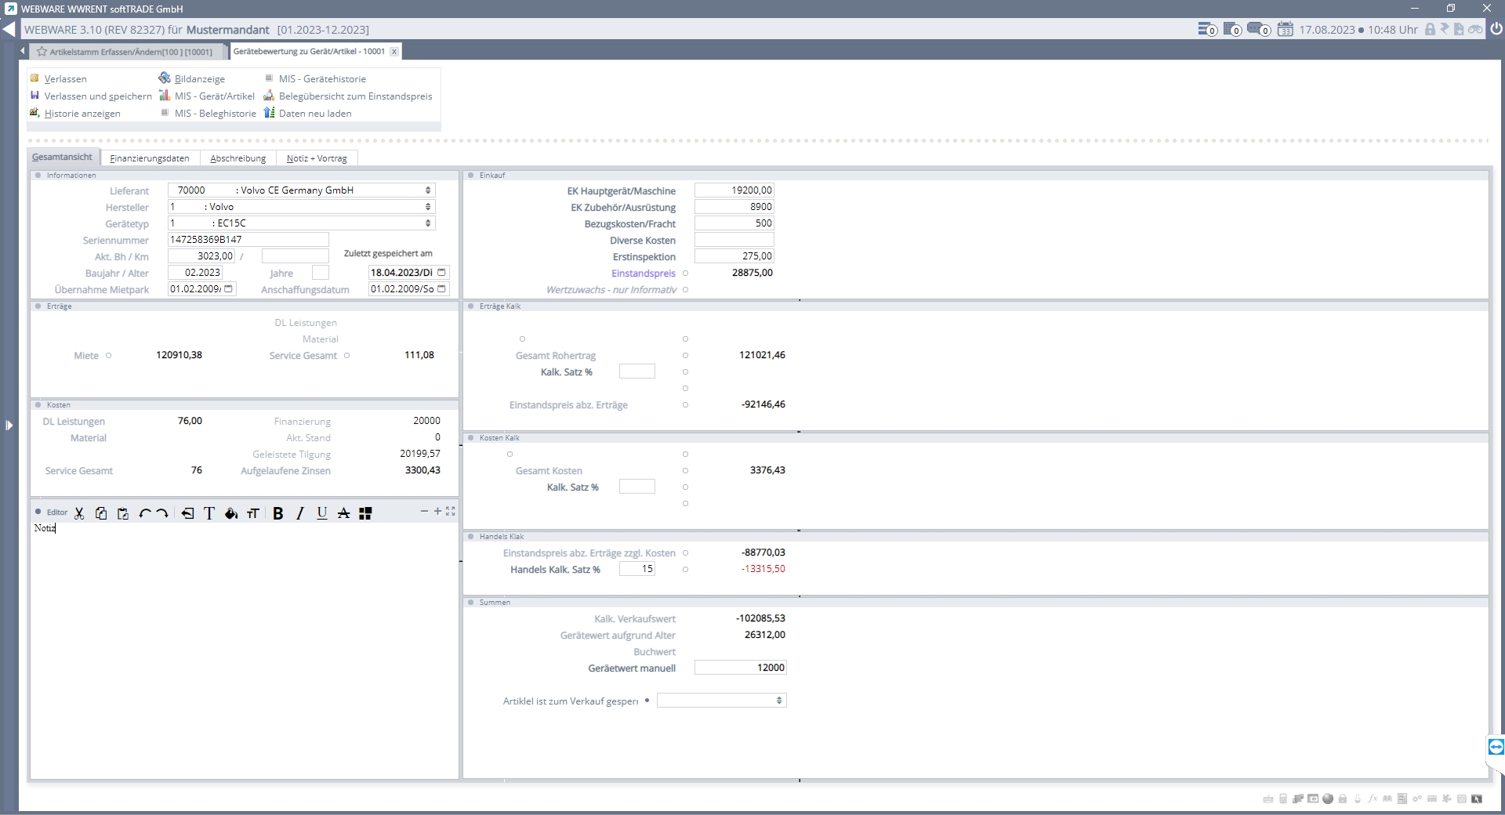The width and height of the screenshot is (1505, 815).
Task: Cut text with the editor scissors icon
Action: [x=79, y=513]
